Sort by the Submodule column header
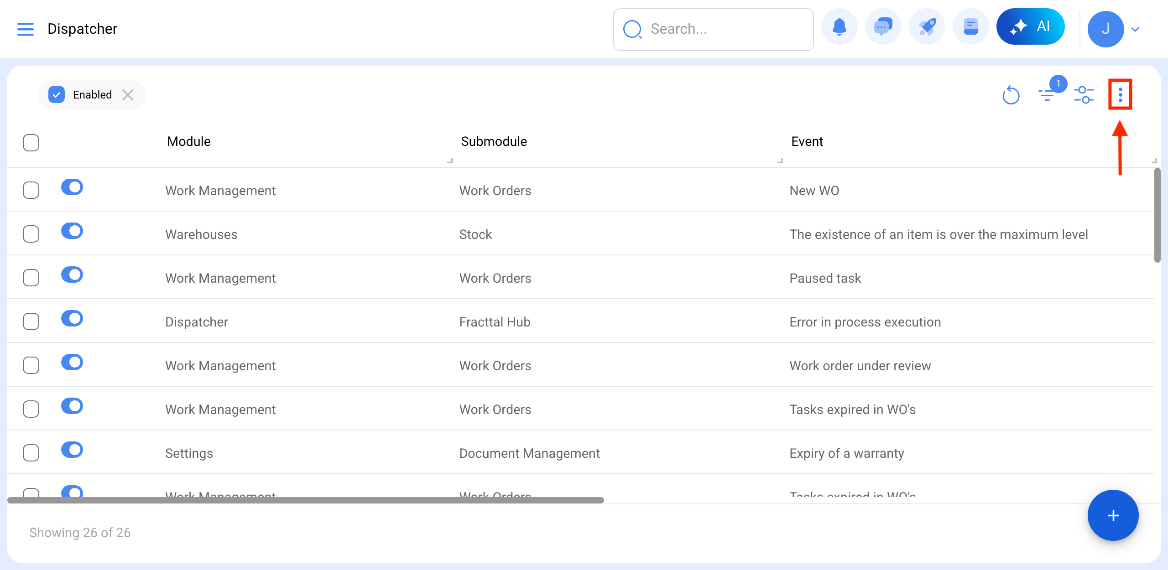 click(494, 141)
